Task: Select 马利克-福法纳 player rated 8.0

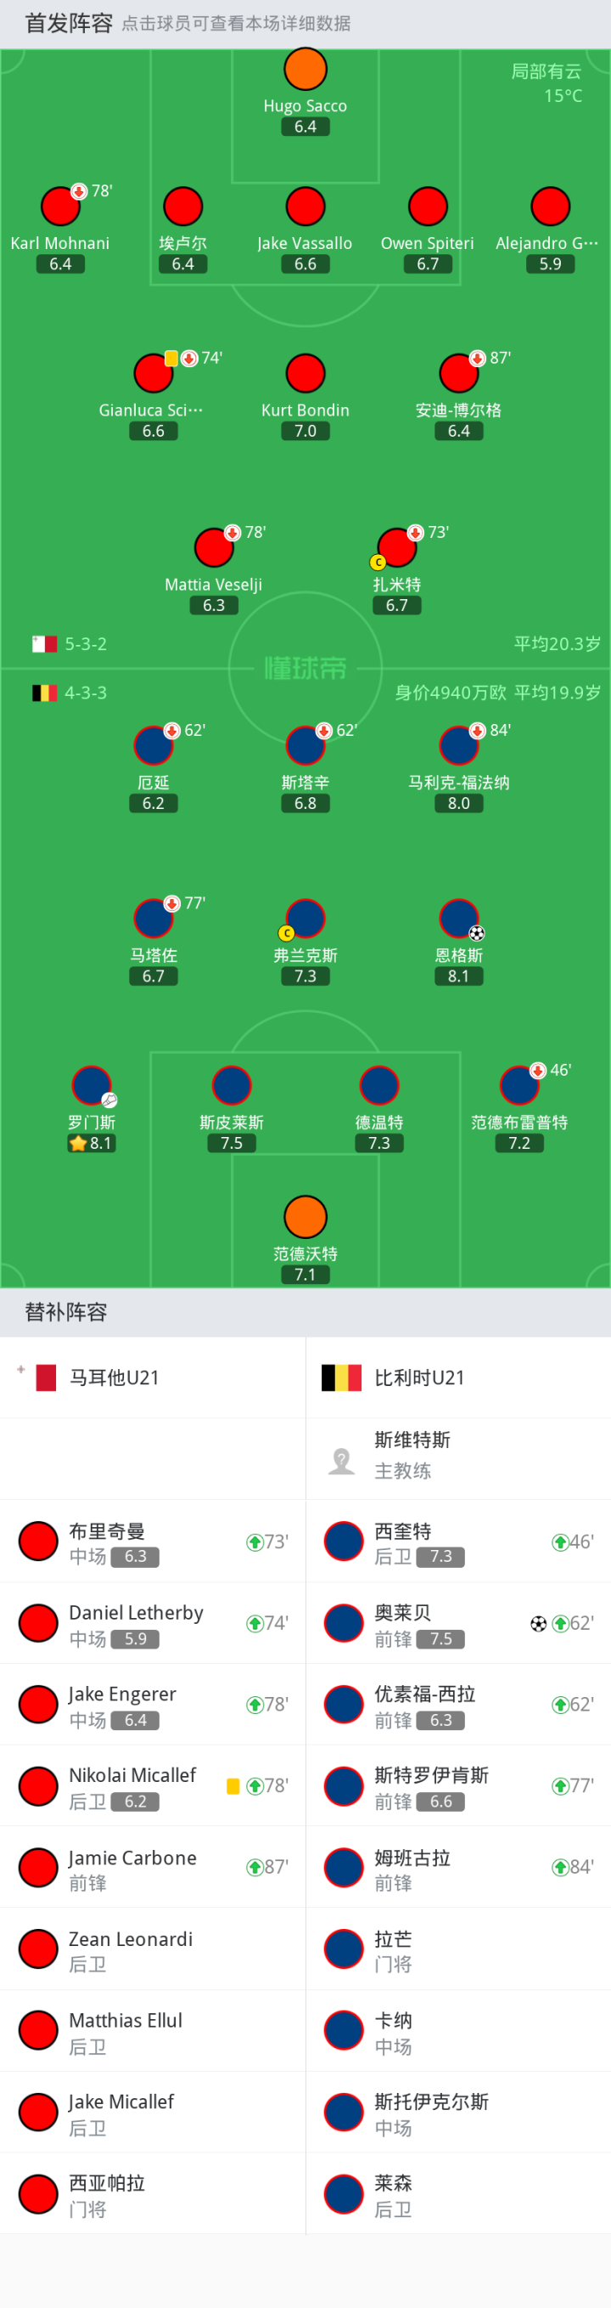Action: [x=459, y=745]
